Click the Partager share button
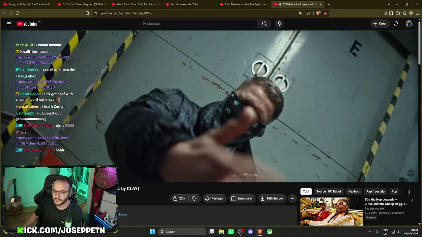The width and height of the screenshot is (422, 237). tap(214, 198)
